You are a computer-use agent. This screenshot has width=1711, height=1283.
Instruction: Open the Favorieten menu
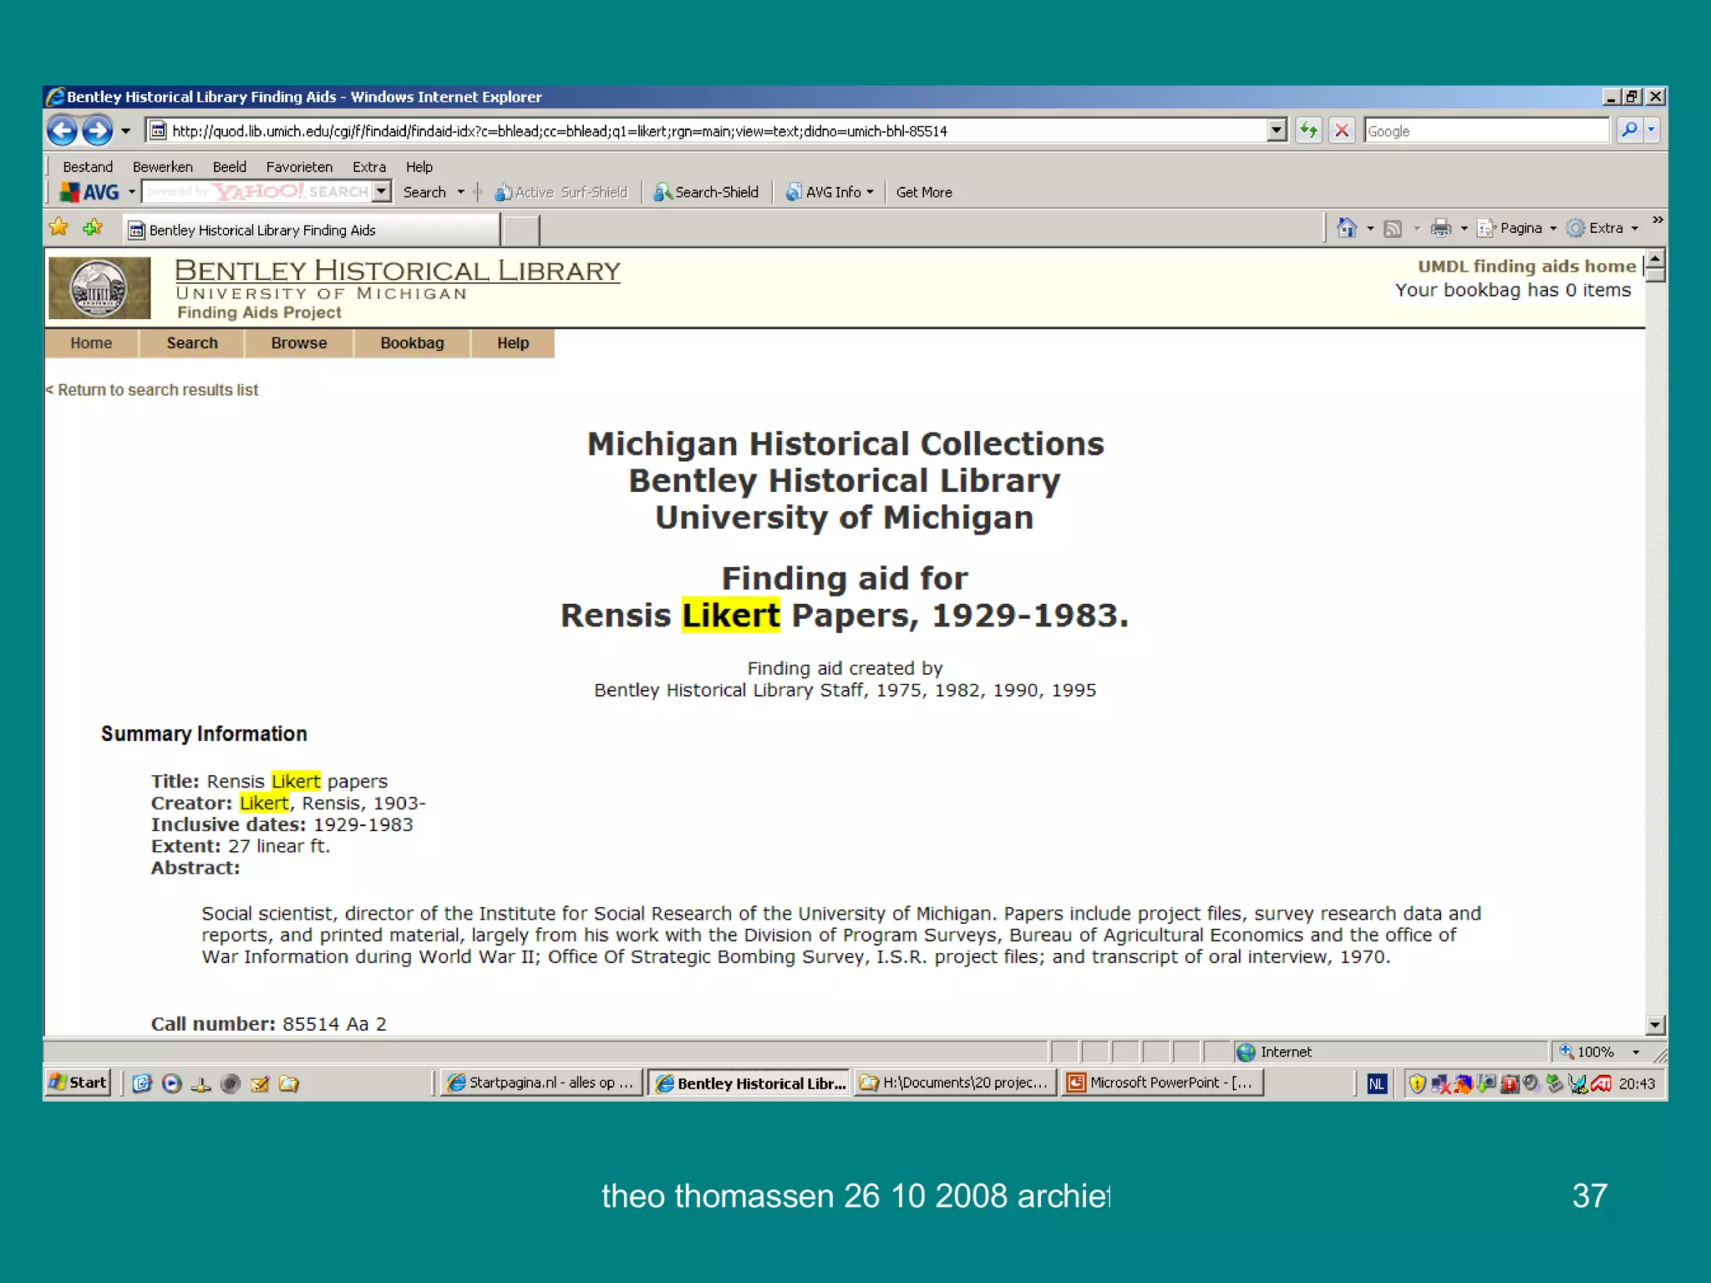pos(299,167)
